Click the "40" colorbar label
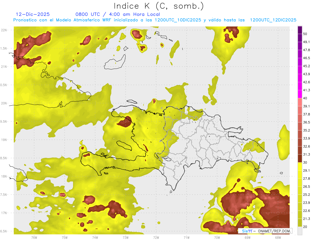The height and width of the screenshot is (241, 312). (305, 98)
